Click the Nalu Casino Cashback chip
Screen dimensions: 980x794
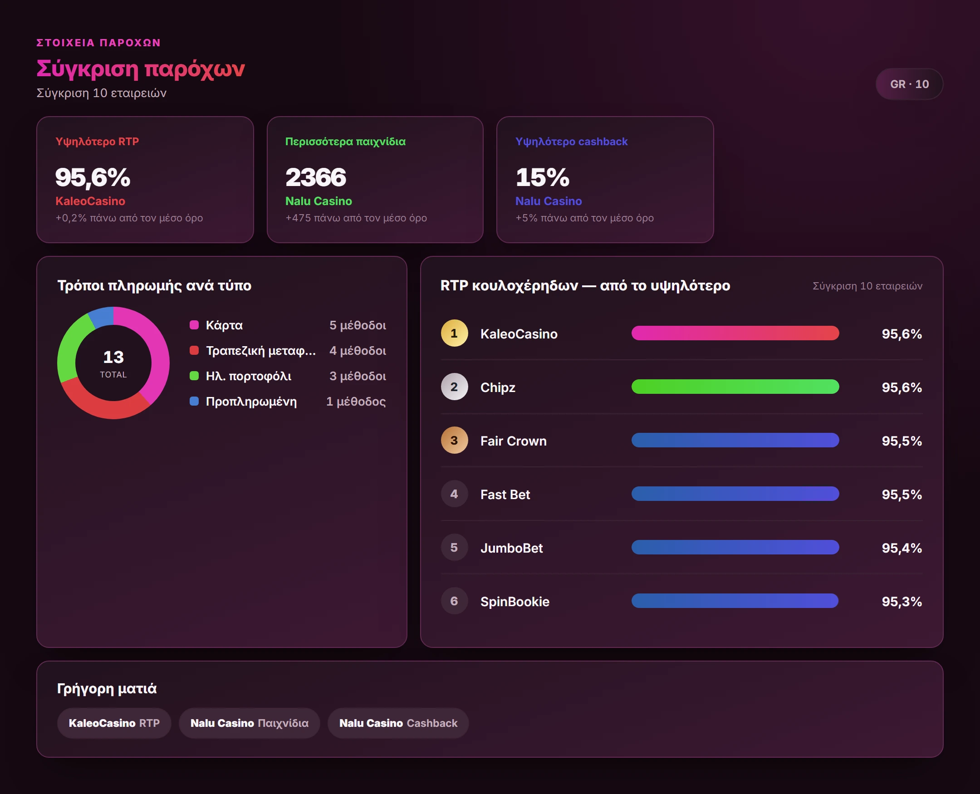(398, 723)
